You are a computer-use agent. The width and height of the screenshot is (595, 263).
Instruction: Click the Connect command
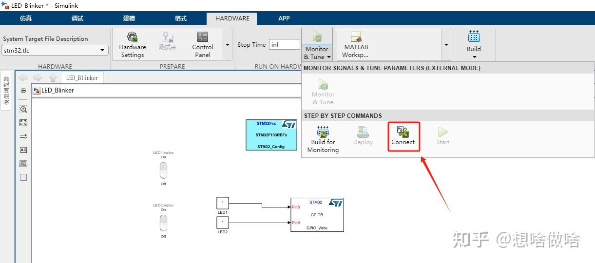pyautogui.click(x=403, y=136)
